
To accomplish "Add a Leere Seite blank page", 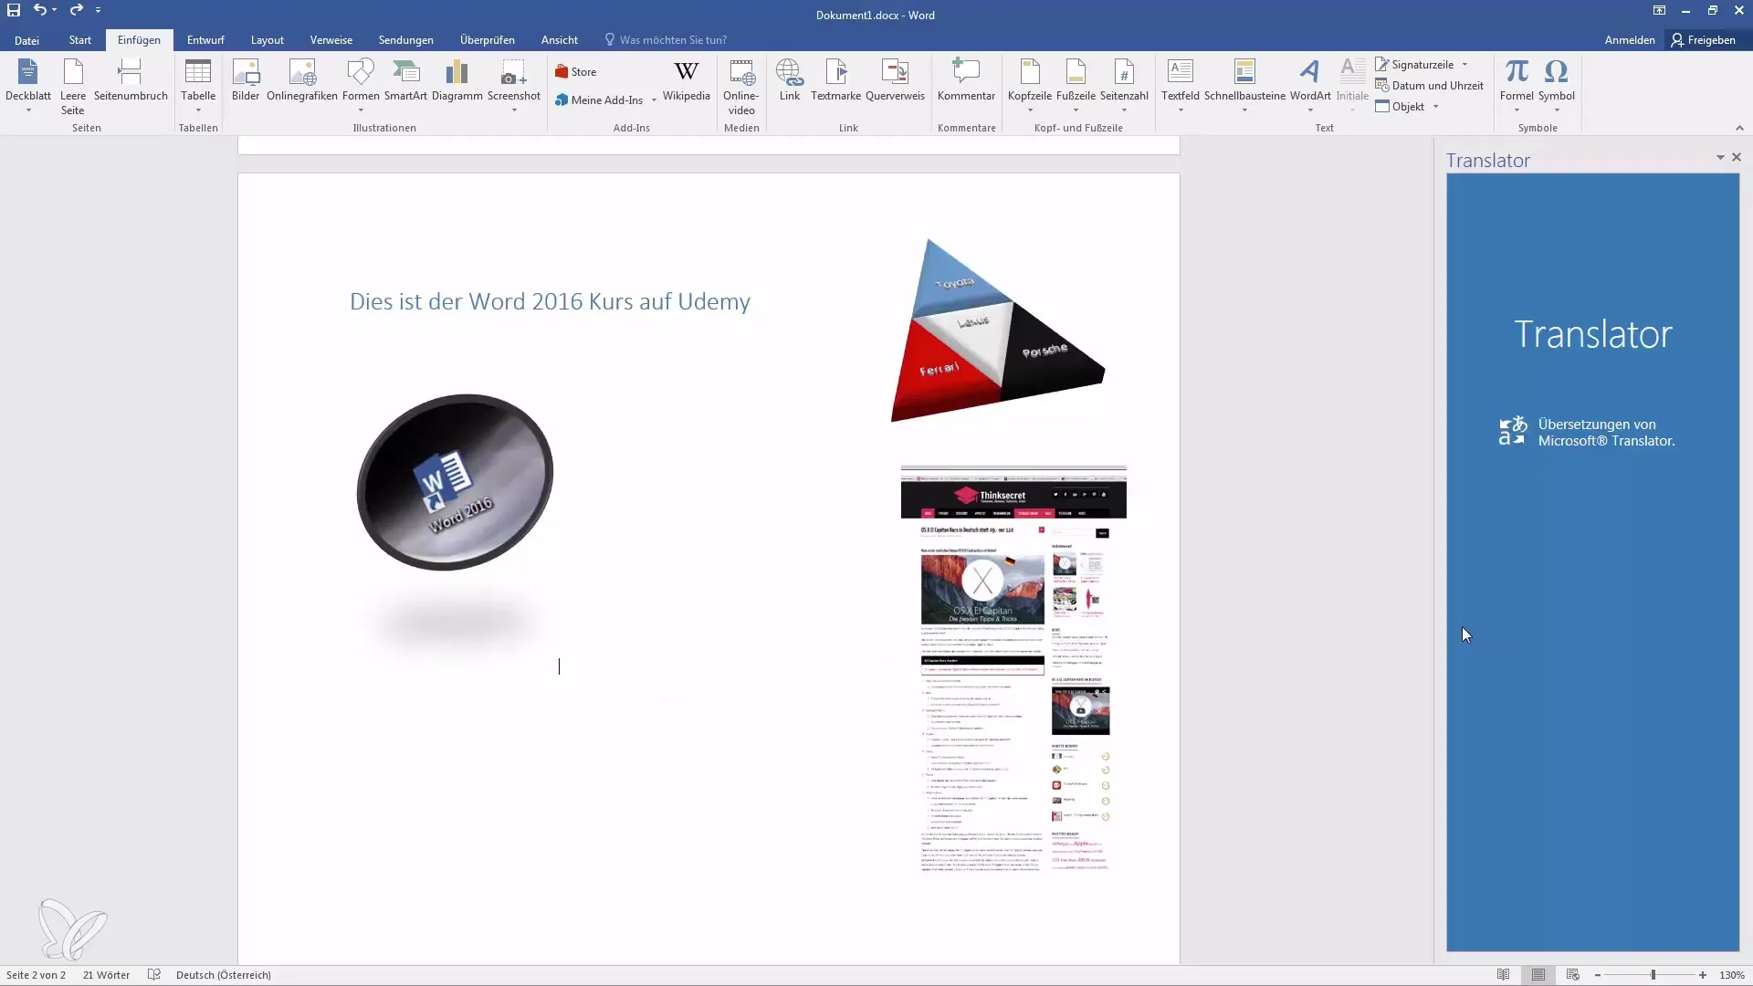I will click(x=73, y=86).
